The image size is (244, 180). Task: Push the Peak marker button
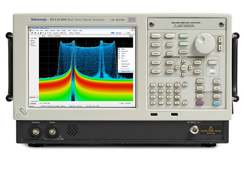pos(183,68)
